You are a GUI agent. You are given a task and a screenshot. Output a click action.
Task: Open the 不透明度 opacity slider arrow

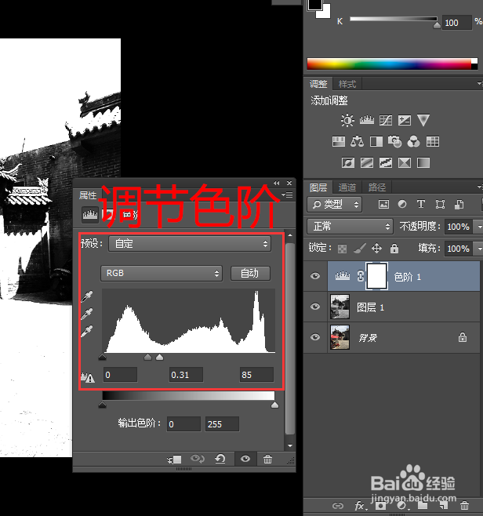point(479,227)
